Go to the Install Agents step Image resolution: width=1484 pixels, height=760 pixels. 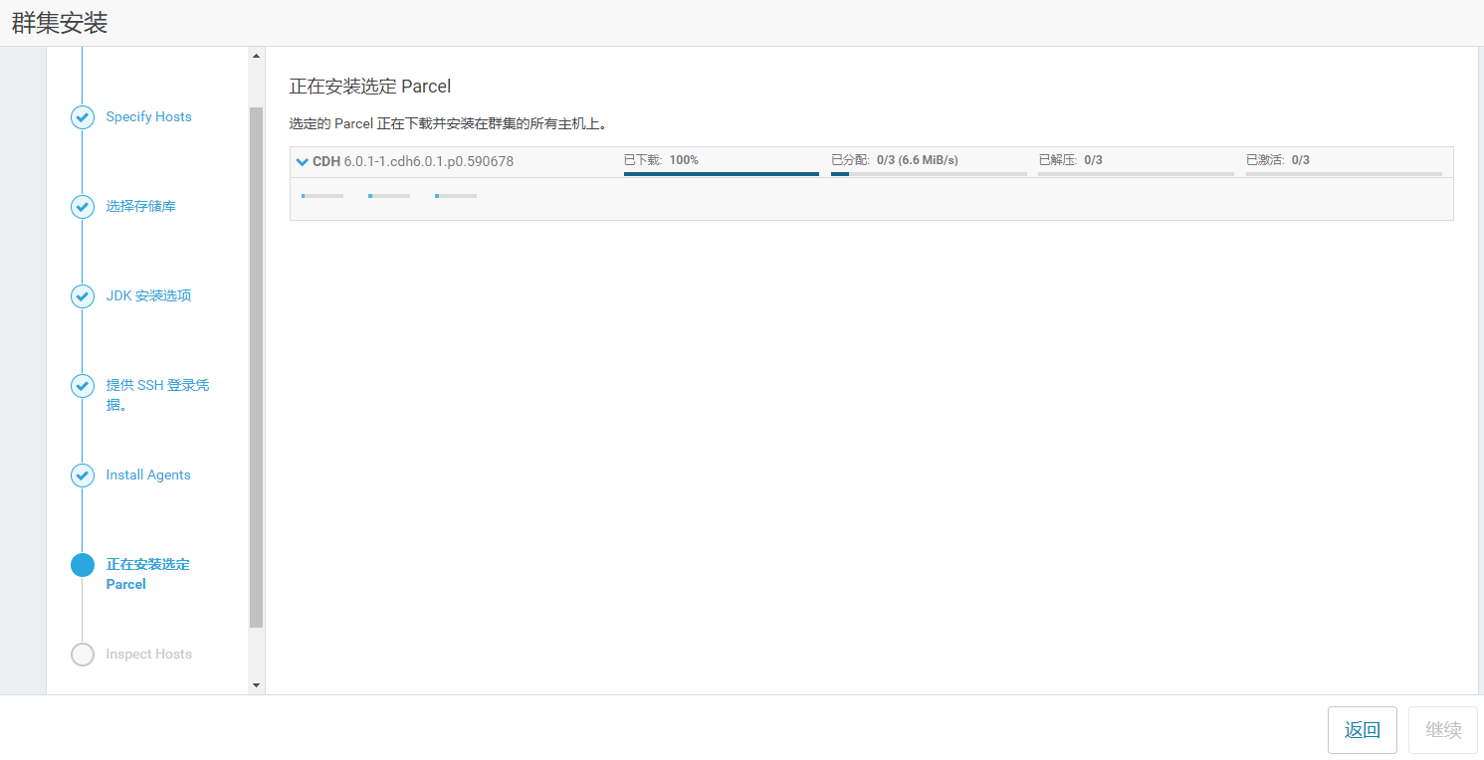point(148,475)
